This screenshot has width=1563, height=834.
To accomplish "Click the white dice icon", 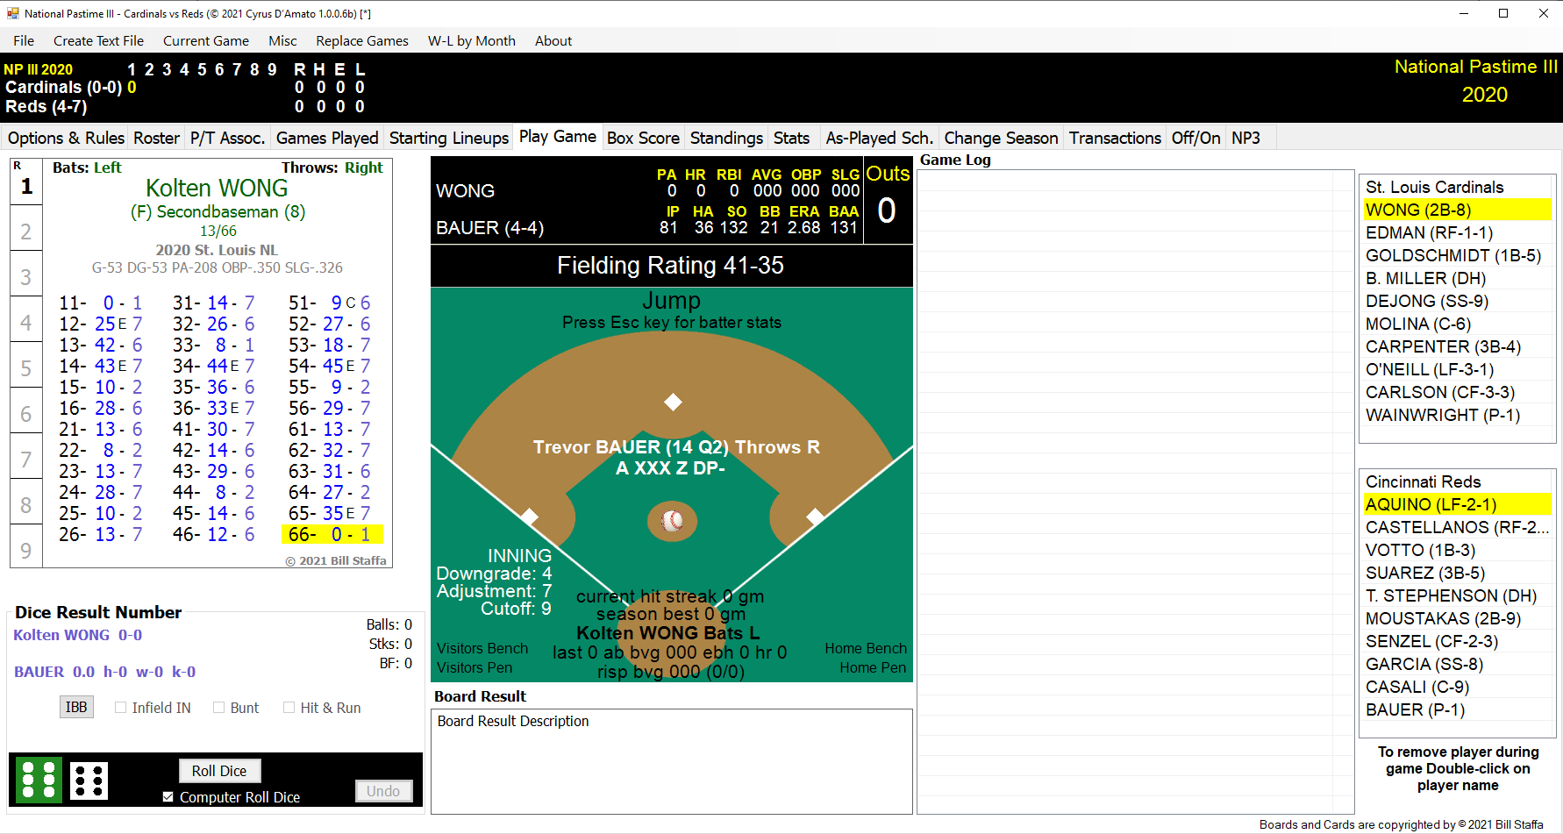I will [89, 781].
